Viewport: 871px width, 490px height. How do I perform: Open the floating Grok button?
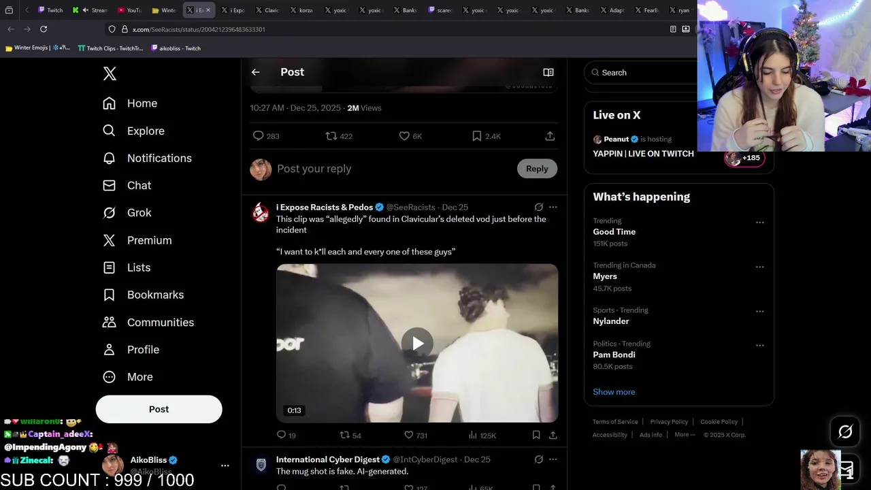845,431
